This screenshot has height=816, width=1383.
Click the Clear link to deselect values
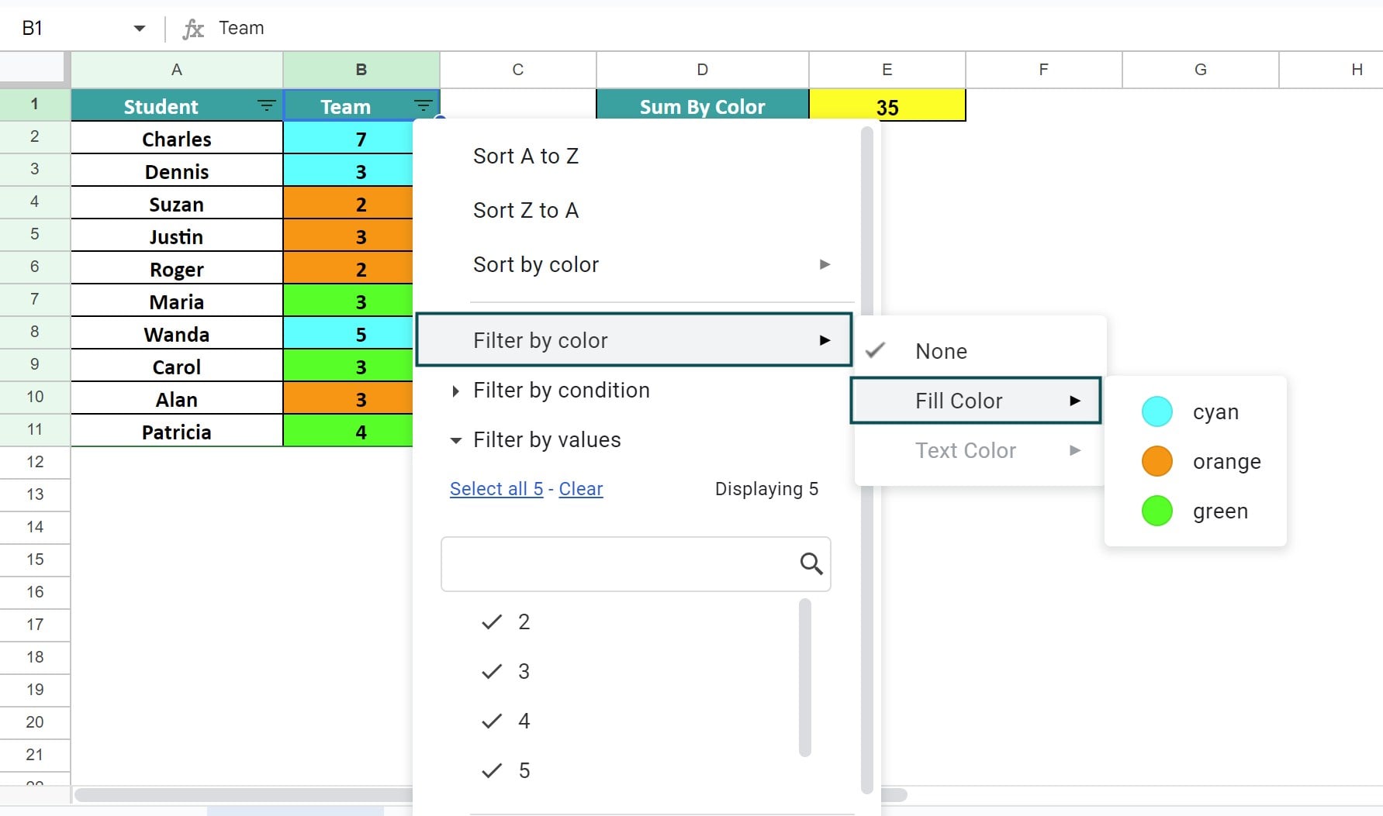pos(580,489)
